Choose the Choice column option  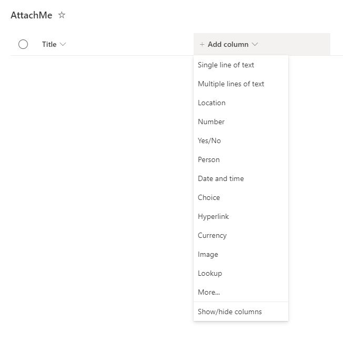[209, 197]
